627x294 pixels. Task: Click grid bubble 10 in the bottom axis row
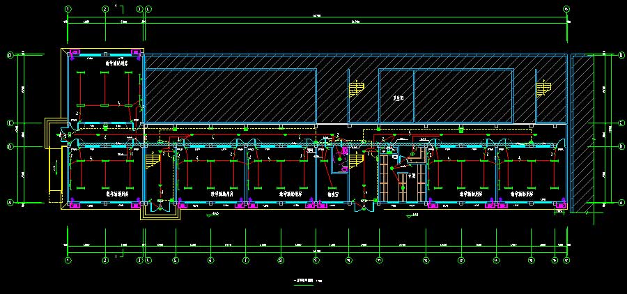point(348,260)
